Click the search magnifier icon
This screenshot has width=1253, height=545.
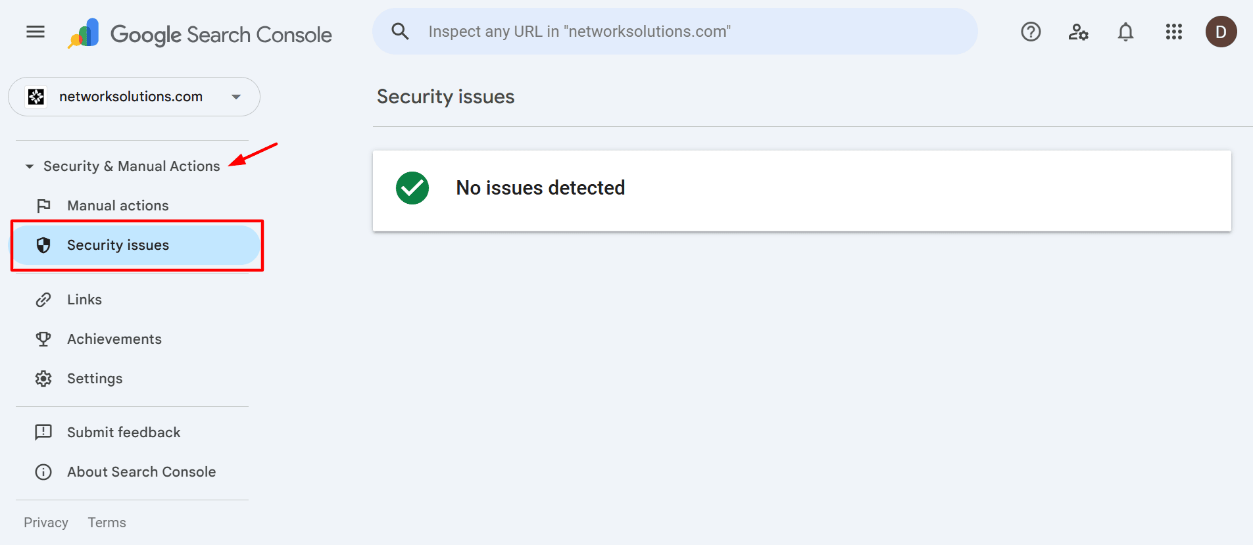(401, 31)
